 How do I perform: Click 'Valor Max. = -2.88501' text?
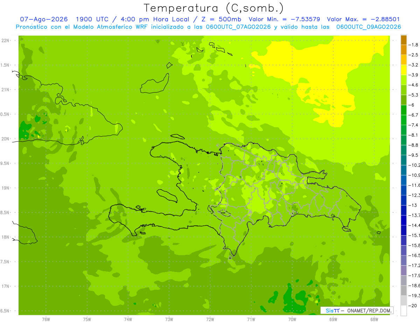pos(363,19)
